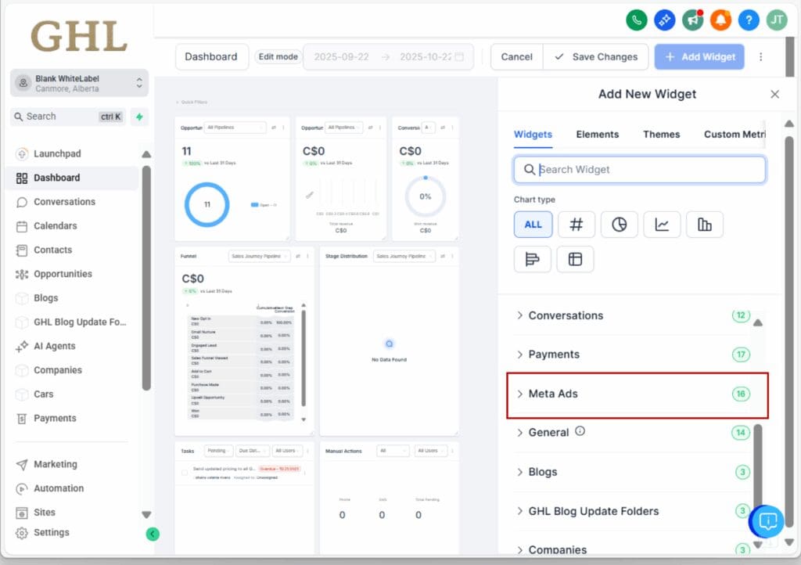This screenshot has height=565, width=801.
Task: Toggle the ALL chart type filter
Action: pos(533,225)
